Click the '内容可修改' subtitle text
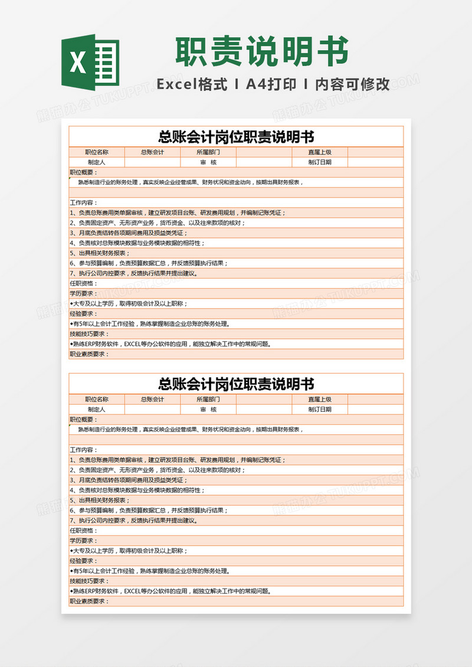This screenshot has height=667, width=472. (x=352, y=84)
